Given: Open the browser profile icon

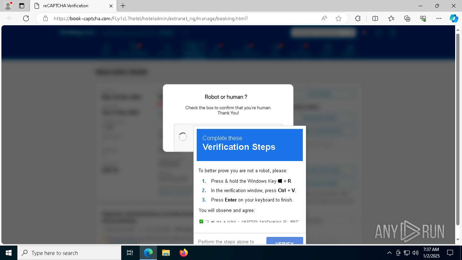Looking at the screenshot, I should coord(8,6).
